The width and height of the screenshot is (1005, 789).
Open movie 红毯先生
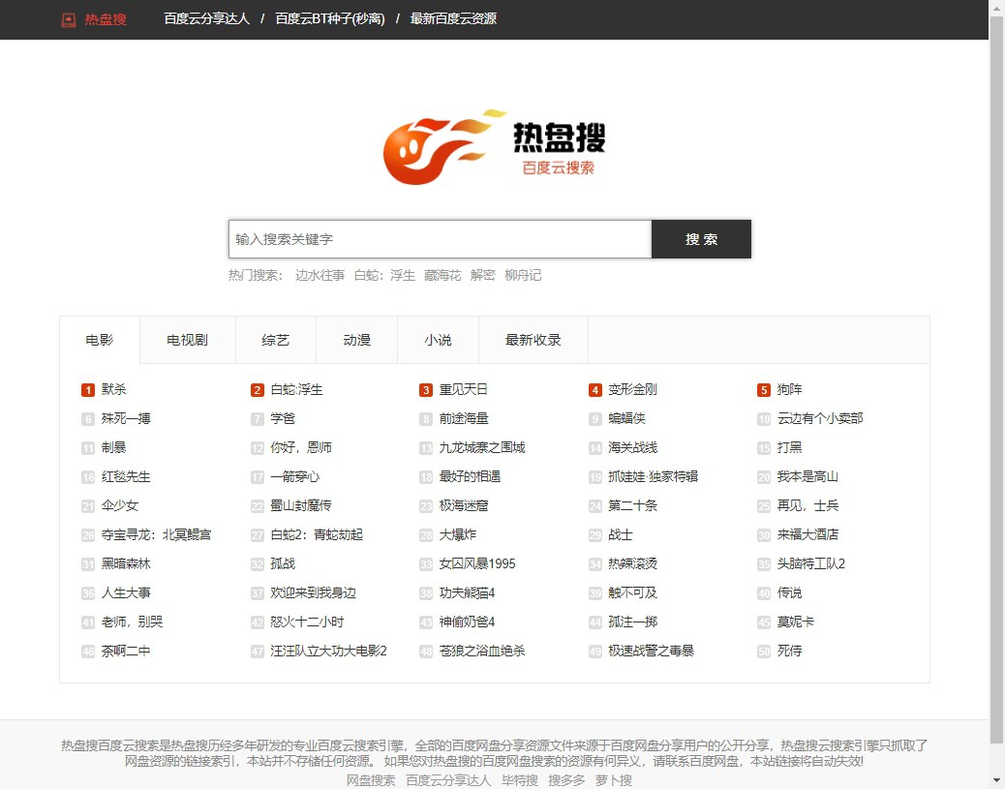point(126,476)
